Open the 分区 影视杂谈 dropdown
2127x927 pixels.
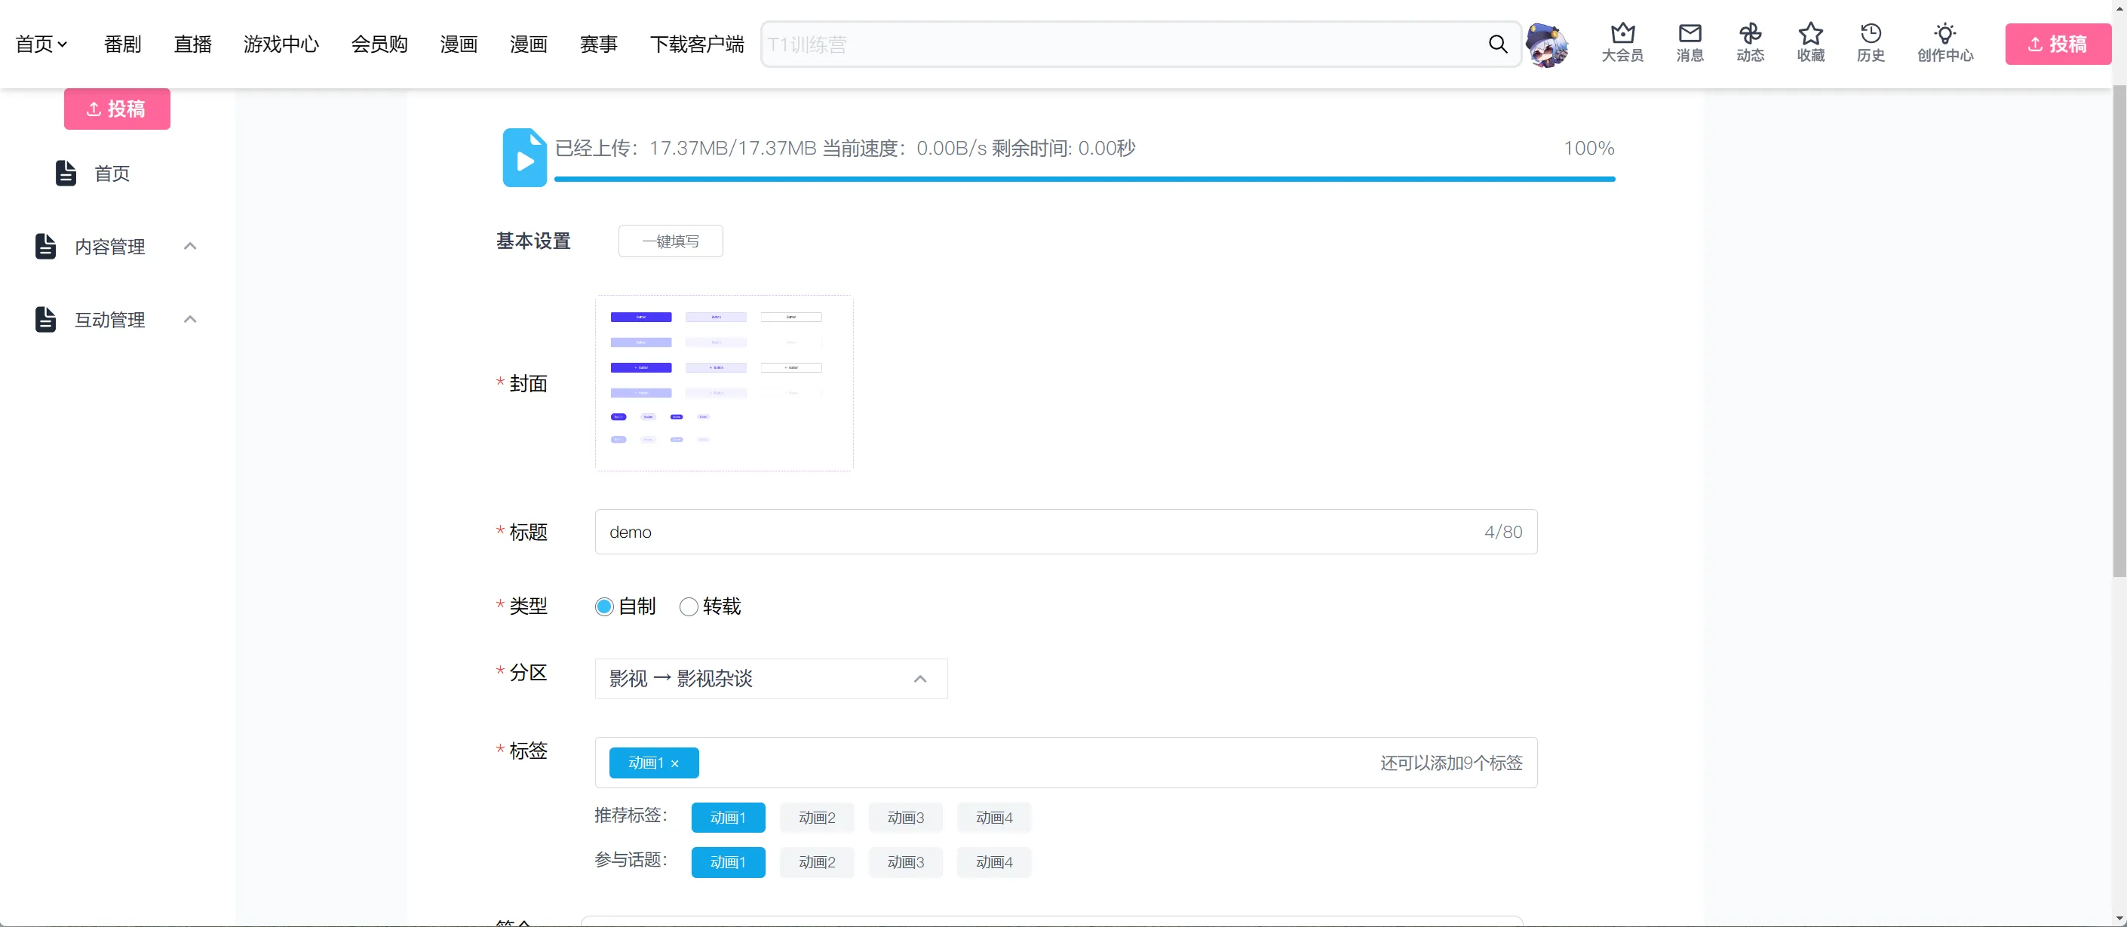coord(771,679)
